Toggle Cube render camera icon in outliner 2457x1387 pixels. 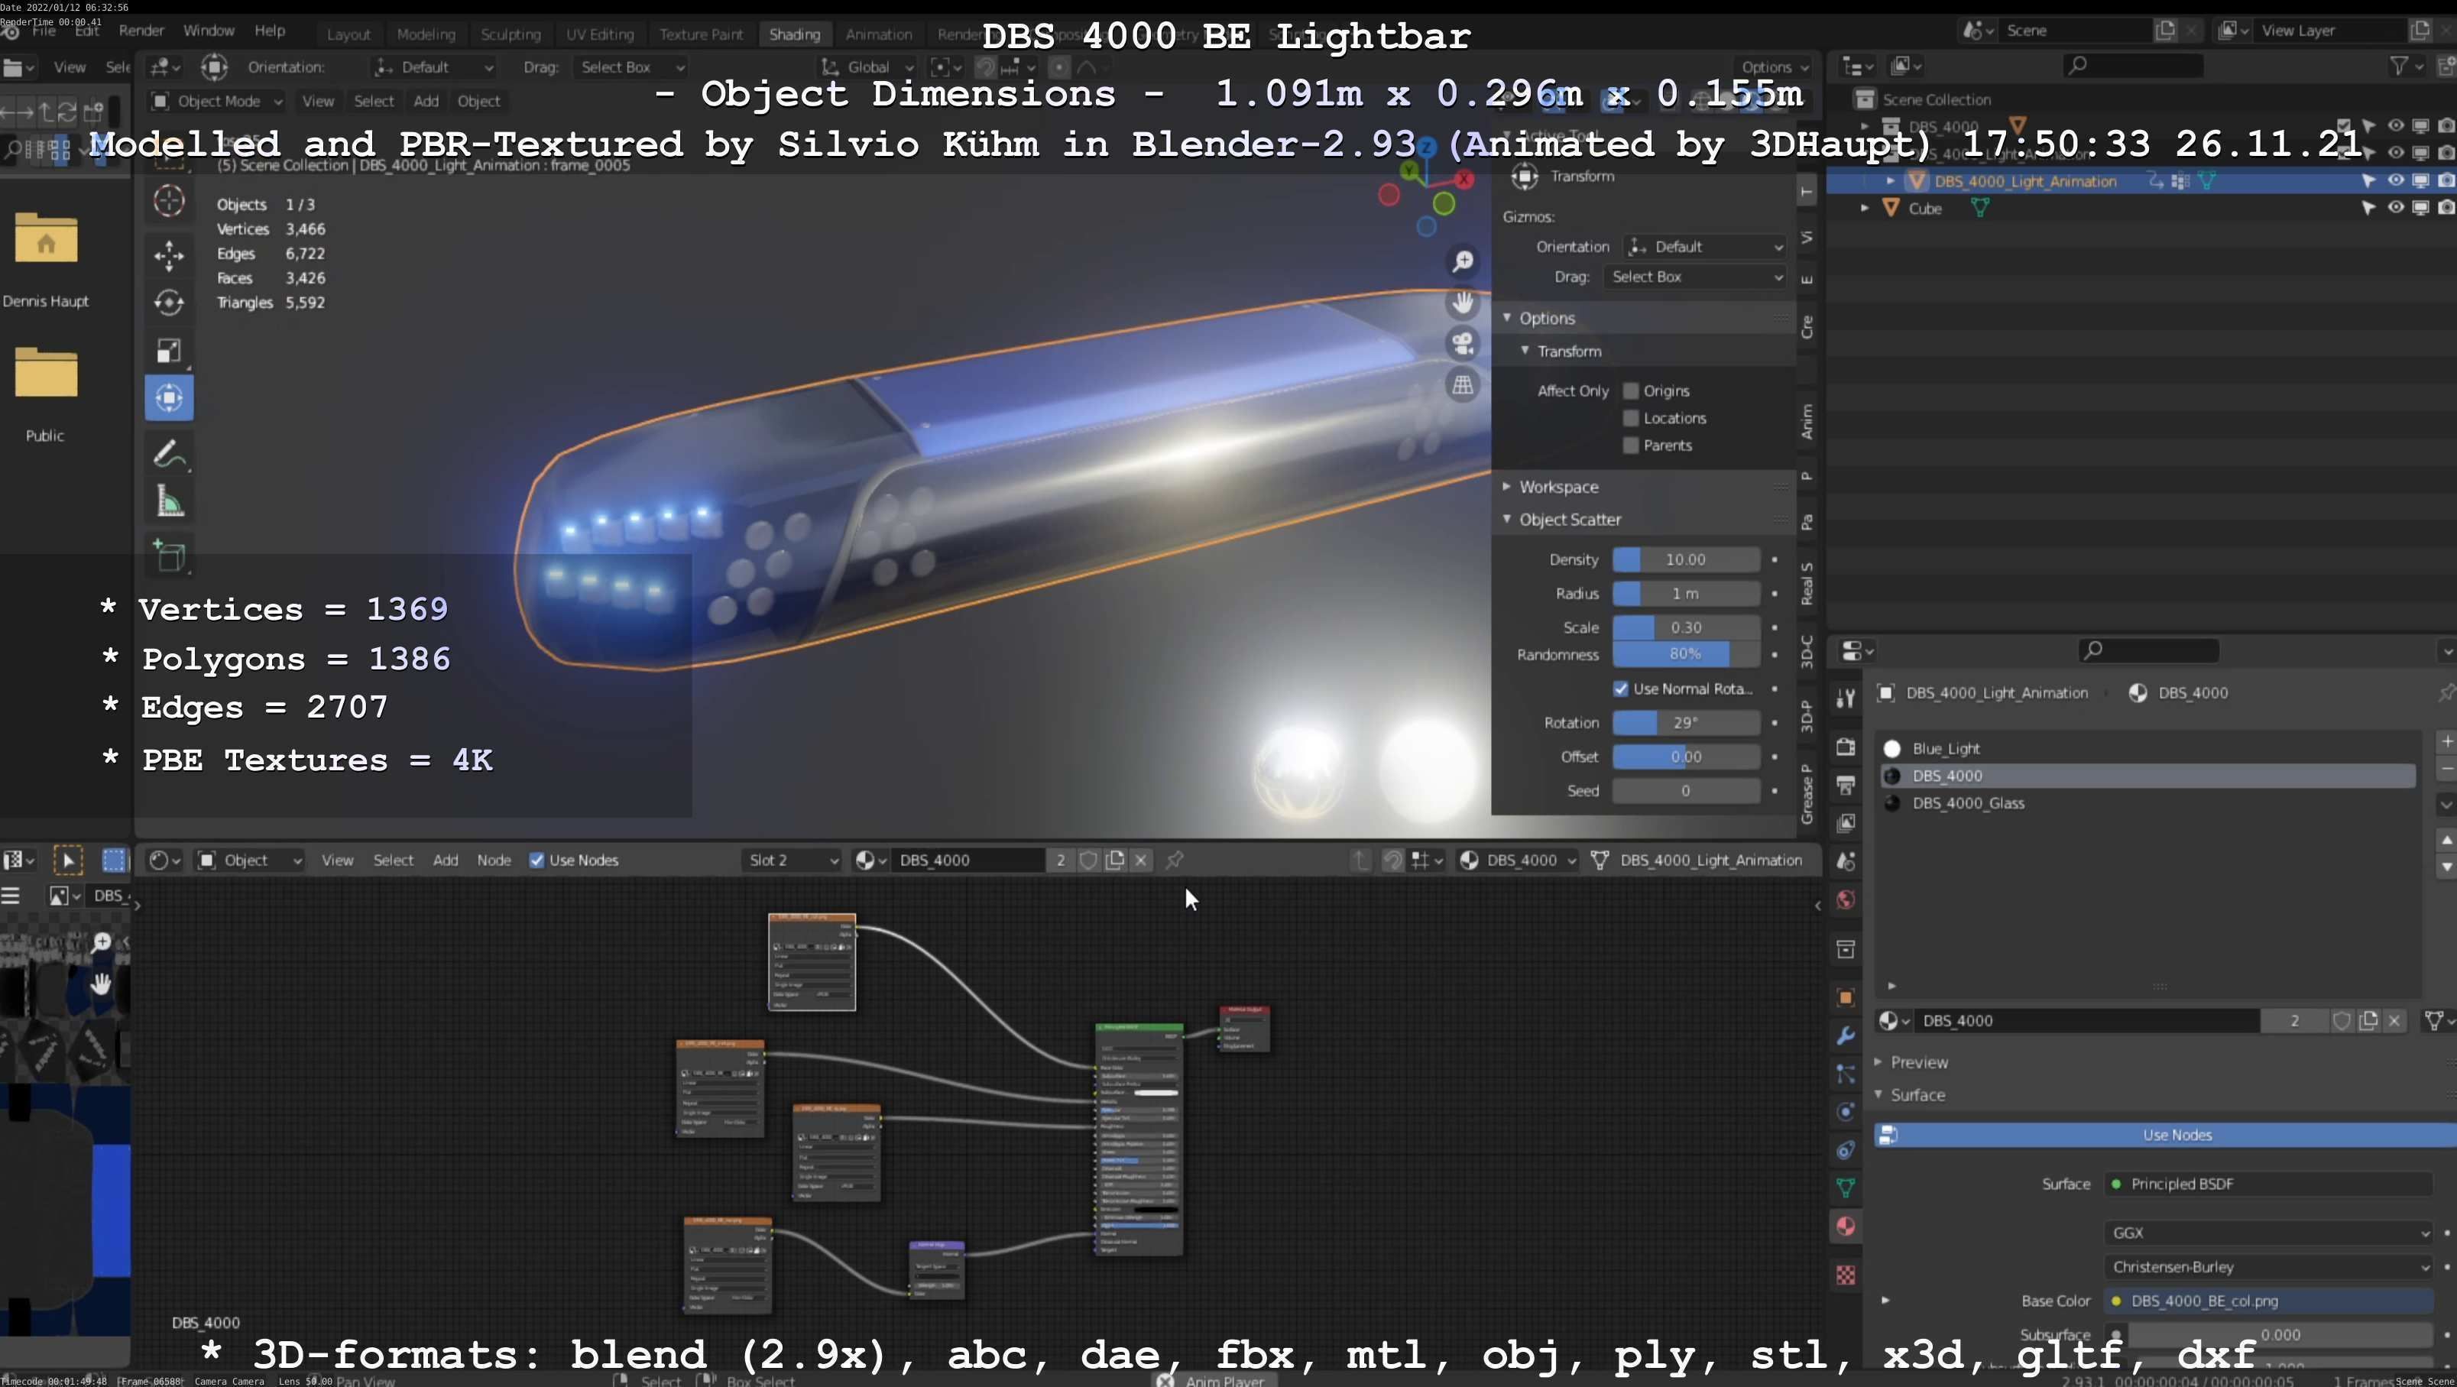2446,208
